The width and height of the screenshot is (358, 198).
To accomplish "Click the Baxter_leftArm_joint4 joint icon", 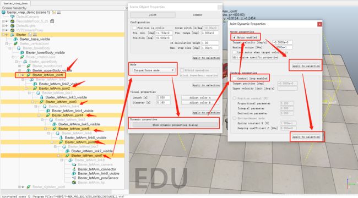I will coord(48,115).
